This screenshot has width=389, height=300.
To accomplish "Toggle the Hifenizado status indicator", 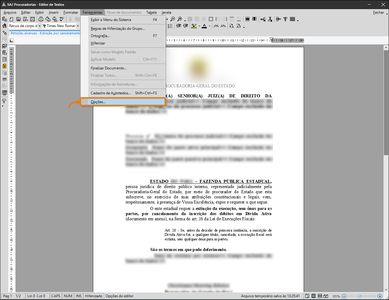I will pos(94,296).
